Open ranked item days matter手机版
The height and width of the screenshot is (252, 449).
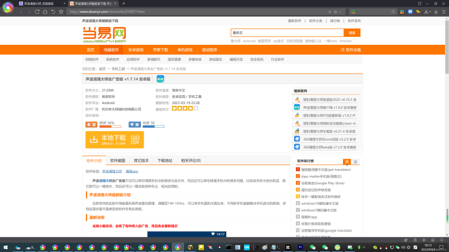tap(321, 176)
